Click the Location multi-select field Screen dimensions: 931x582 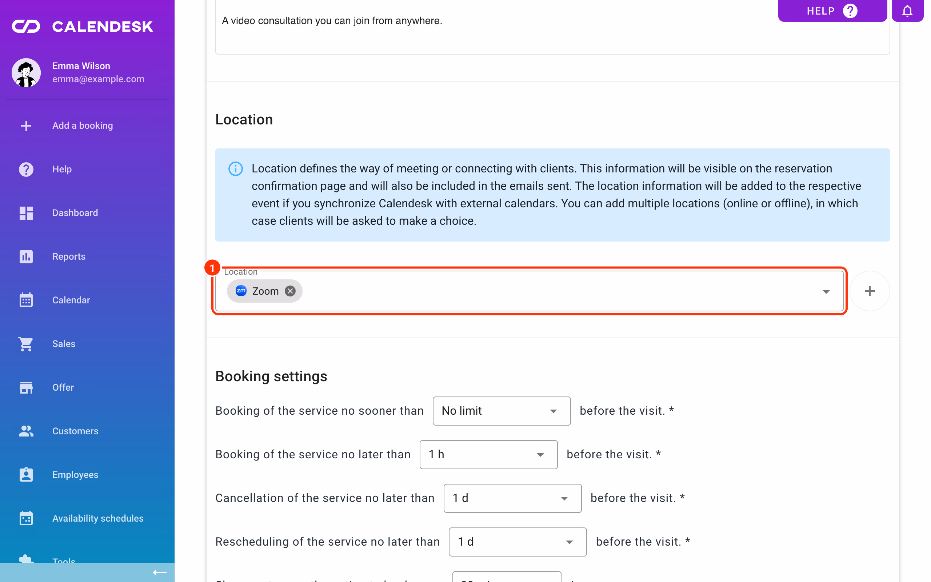(x=530, y=291)
